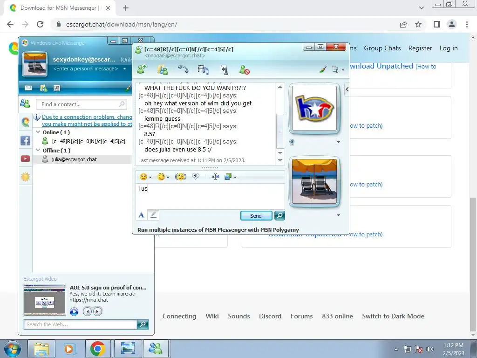This screenshot has height=358, width=477.
Task: Bookmark this page with the star icon
Action: tap(418, 24)
